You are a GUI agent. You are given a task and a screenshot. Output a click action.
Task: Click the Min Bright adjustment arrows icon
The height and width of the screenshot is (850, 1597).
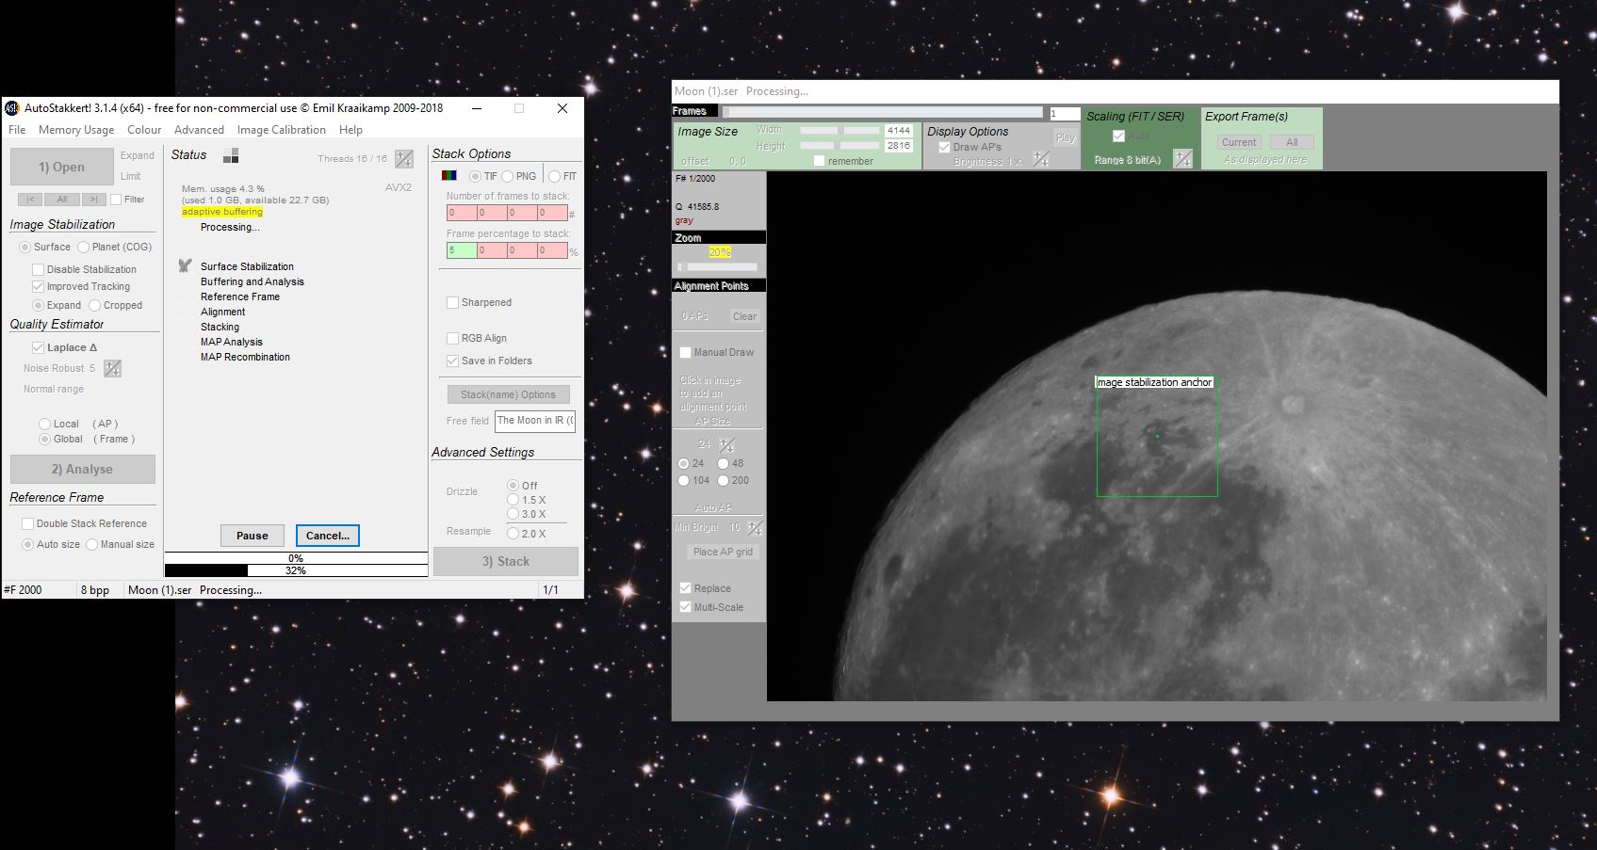pos(752,527)
